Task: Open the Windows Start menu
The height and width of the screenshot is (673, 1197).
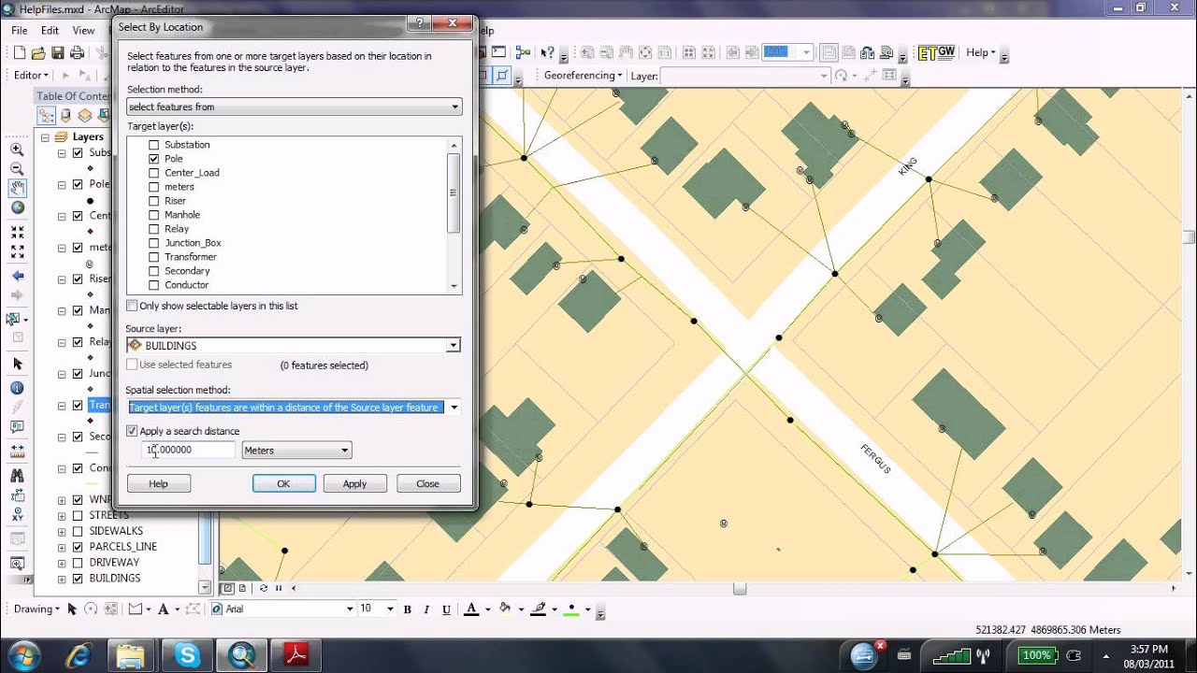Action: (x=22, y=654)
